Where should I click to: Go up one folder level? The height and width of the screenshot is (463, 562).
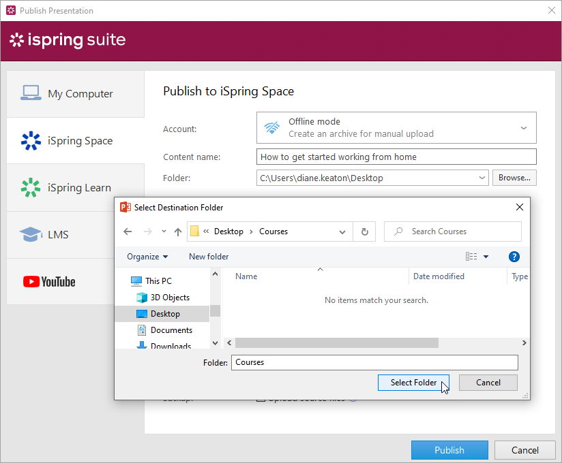[x=178, y=231]
